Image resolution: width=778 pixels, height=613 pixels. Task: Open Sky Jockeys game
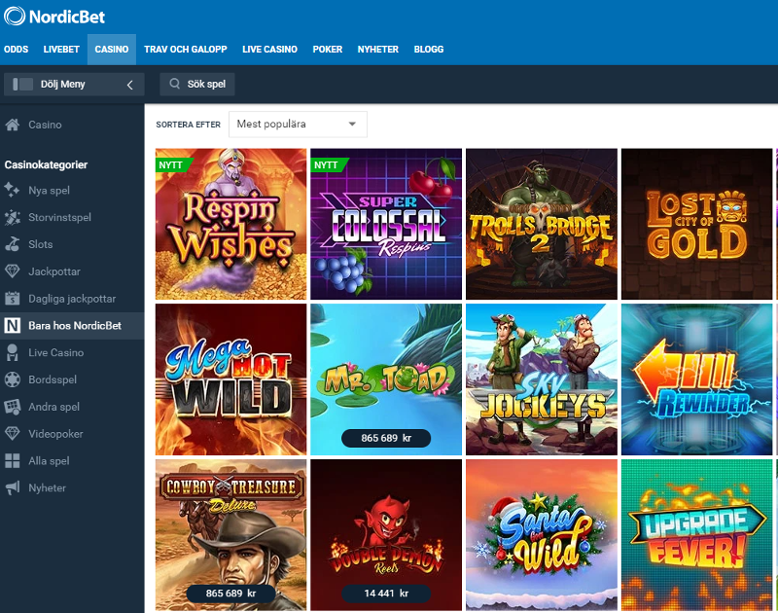tap(542, 379)
